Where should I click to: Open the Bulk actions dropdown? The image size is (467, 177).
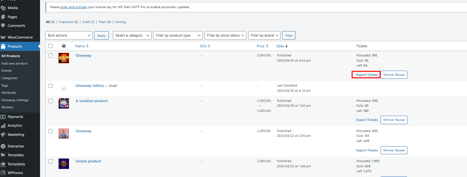(69, 35)
